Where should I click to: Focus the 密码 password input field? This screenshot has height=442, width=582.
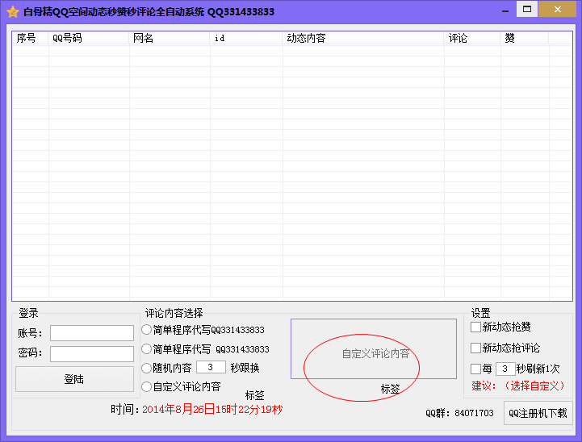coord(92,354)
